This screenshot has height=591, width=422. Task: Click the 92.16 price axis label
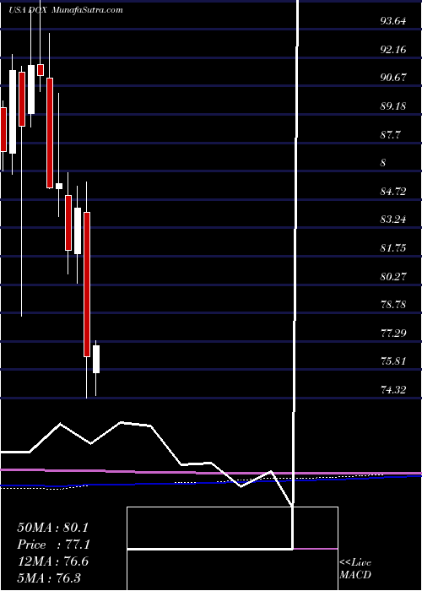(x=393, y=49)
